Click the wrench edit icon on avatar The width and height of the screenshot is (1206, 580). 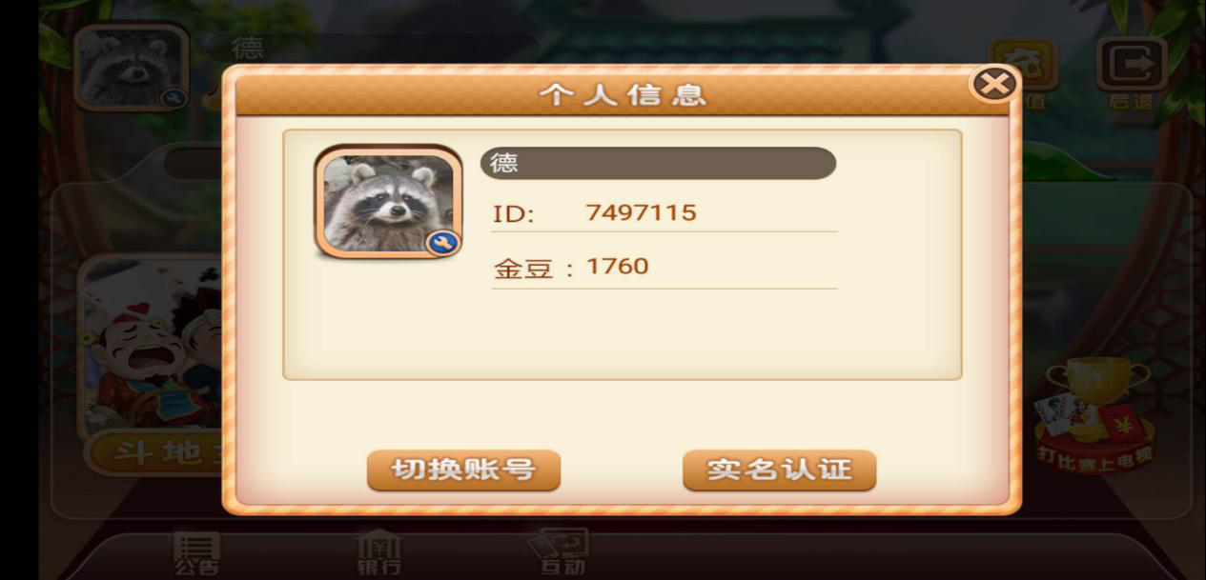tap(441, 244)
